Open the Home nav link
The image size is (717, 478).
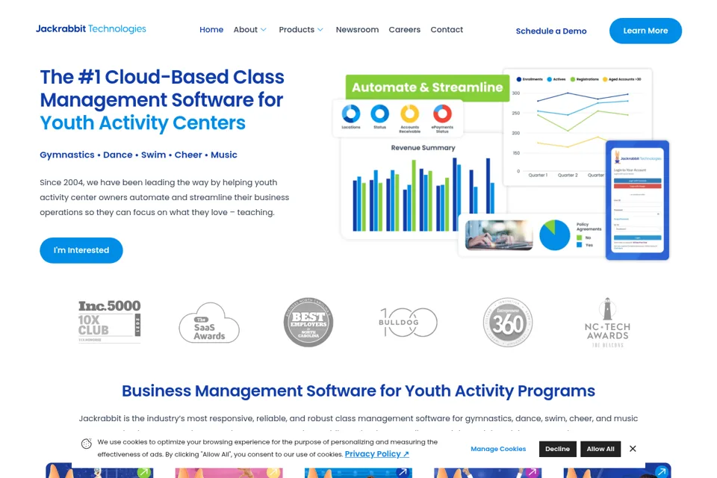point(211,30)
